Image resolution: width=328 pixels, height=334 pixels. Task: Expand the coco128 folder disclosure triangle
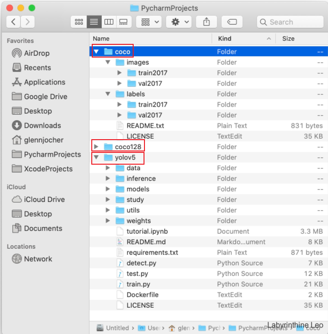pos(96,147)
